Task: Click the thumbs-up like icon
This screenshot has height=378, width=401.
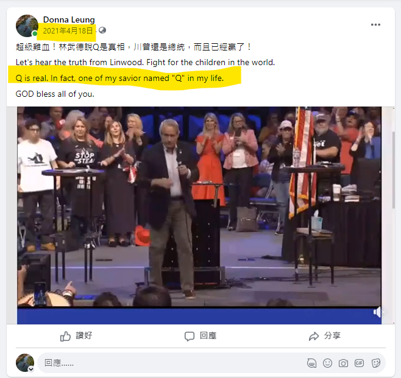Action: [65, 337]
